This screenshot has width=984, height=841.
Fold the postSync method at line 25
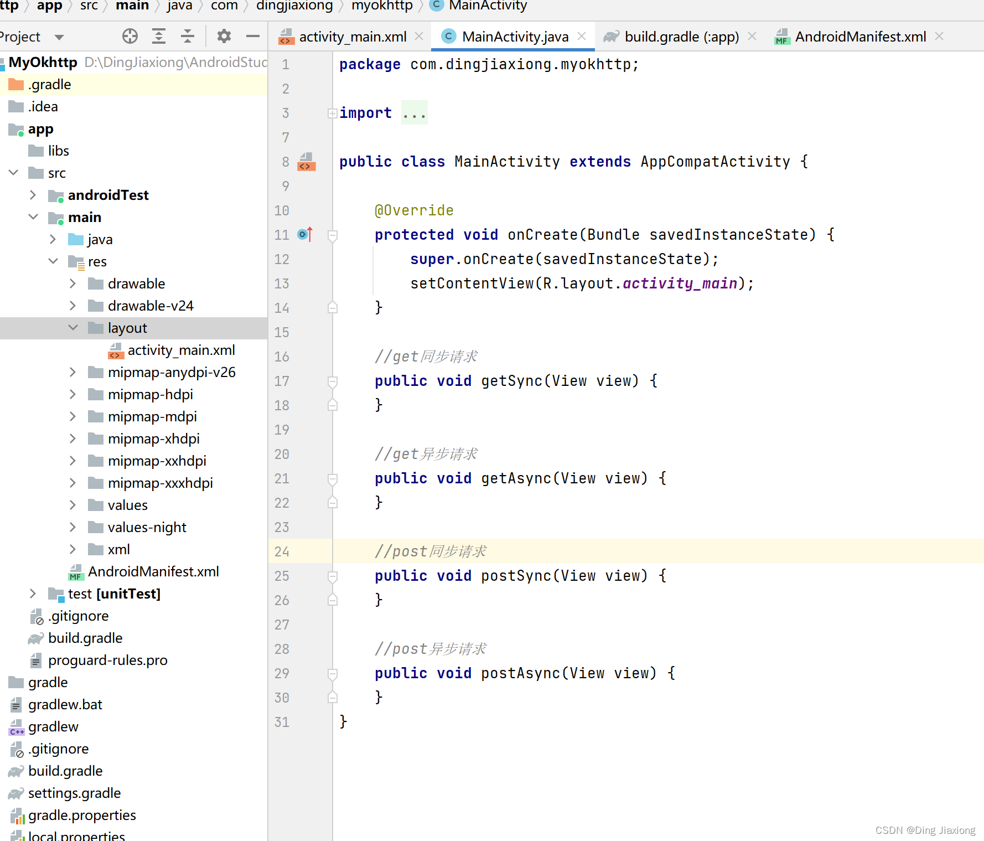(x=333, y=577)
